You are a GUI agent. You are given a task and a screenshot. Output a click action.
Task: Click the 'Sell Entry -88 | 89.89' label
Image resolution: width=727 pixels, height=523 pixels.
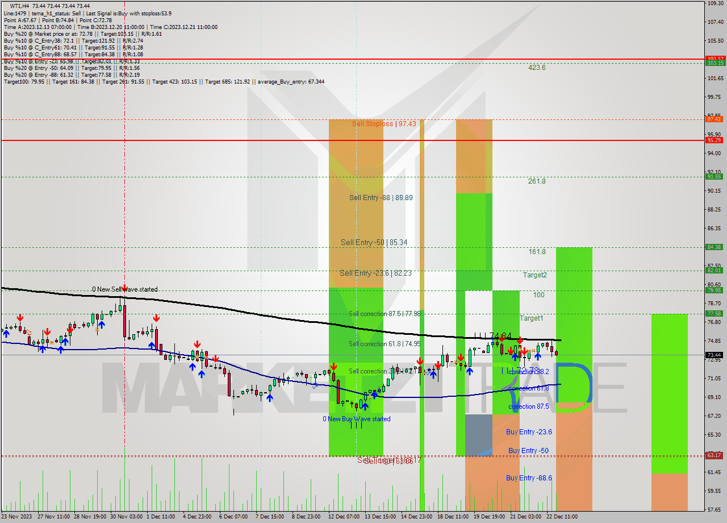click(x=381, y=198)
